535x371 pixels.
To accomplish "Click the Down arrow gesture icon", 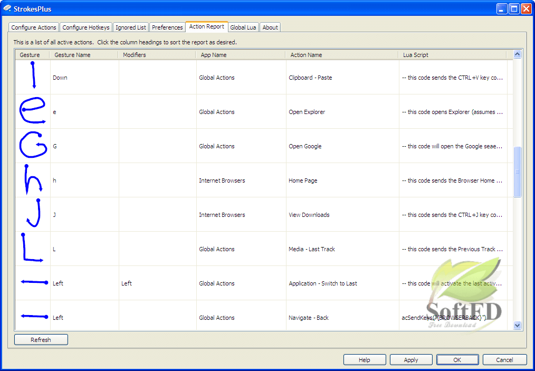I will tap(33, 75).
